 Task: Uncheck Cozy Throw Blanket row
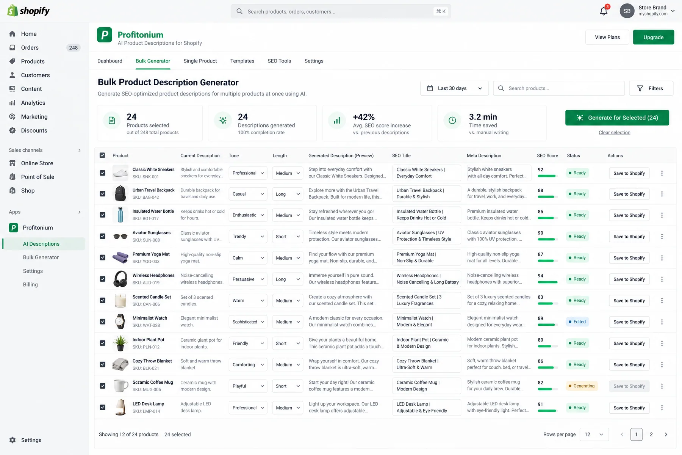coord(102,364)
